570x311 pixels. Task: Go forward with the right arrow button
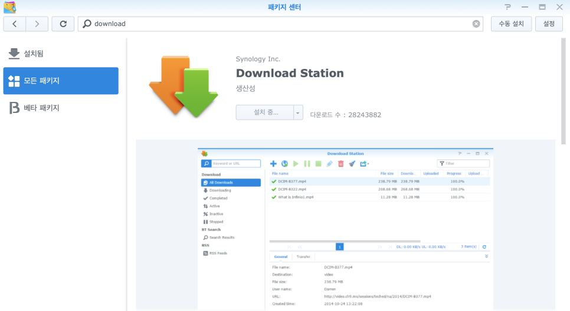(x=37, y=24)
